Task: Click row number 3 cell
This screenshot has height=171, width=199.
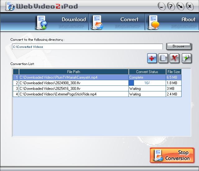Action: (16, 89)
